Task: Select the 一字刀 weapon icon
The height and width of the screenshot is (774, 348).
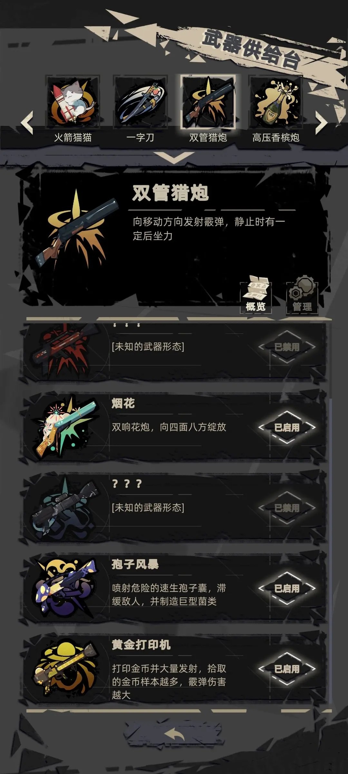Action: [140, 102]
